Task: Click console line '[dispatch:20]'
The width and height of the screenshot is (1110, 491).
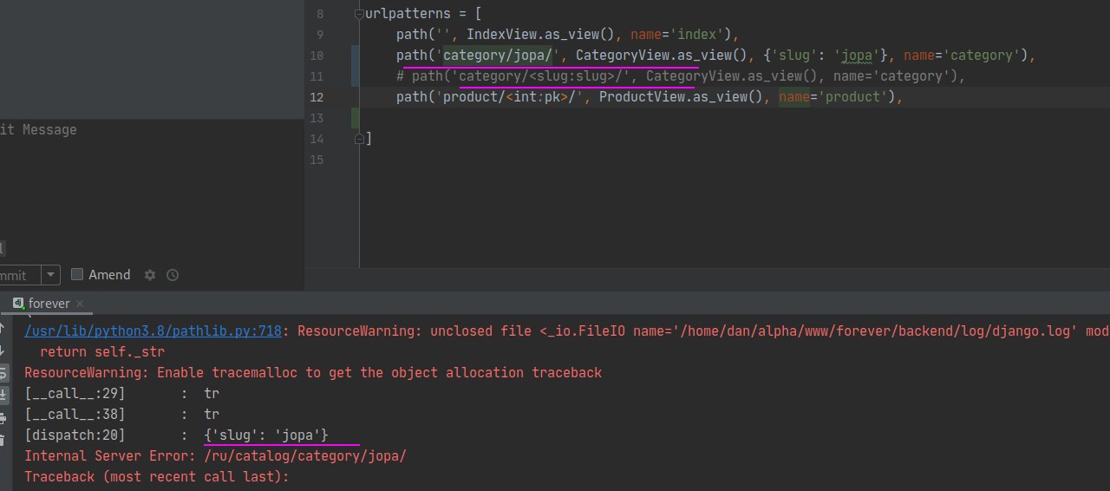Action: point(75,435)
